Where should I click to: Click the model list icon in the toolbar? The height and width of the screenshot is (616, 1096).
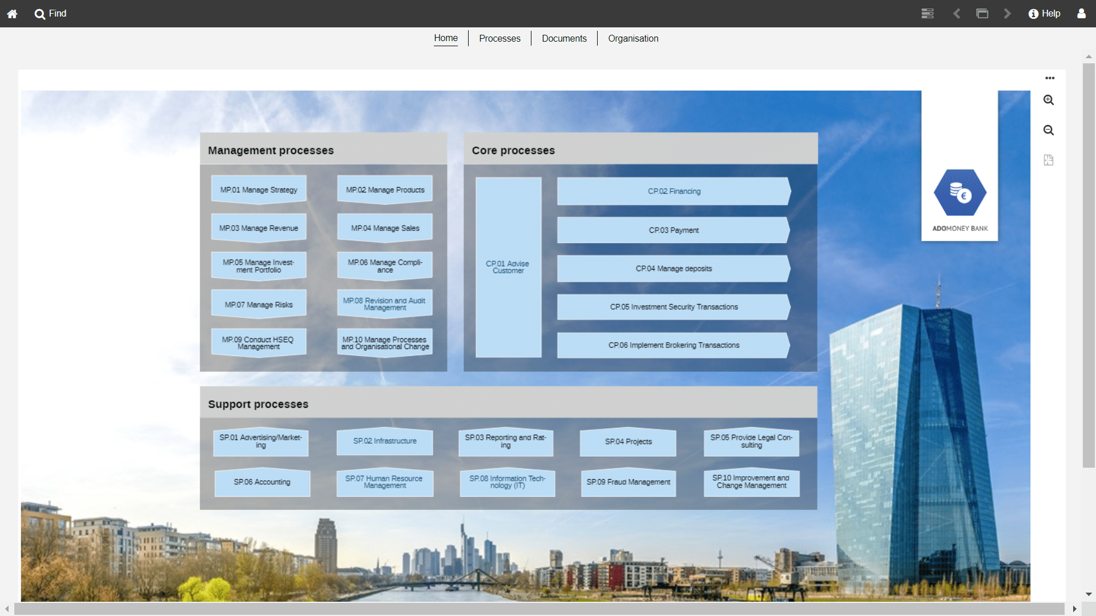pyautogui.click(x=928, y=13)
